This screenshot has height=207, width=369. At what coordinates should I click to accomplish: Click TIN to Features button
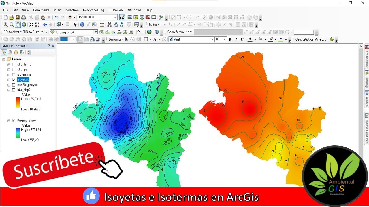coord(35,32)
